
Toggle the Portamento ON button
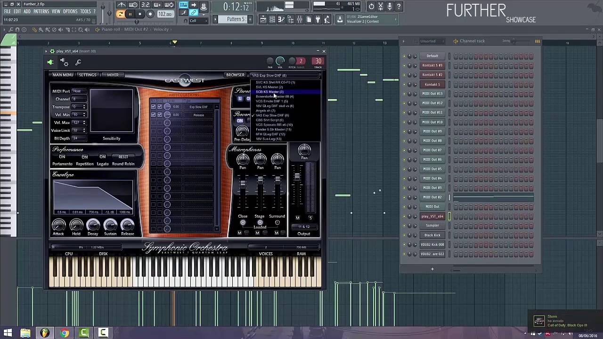point(62,157)
